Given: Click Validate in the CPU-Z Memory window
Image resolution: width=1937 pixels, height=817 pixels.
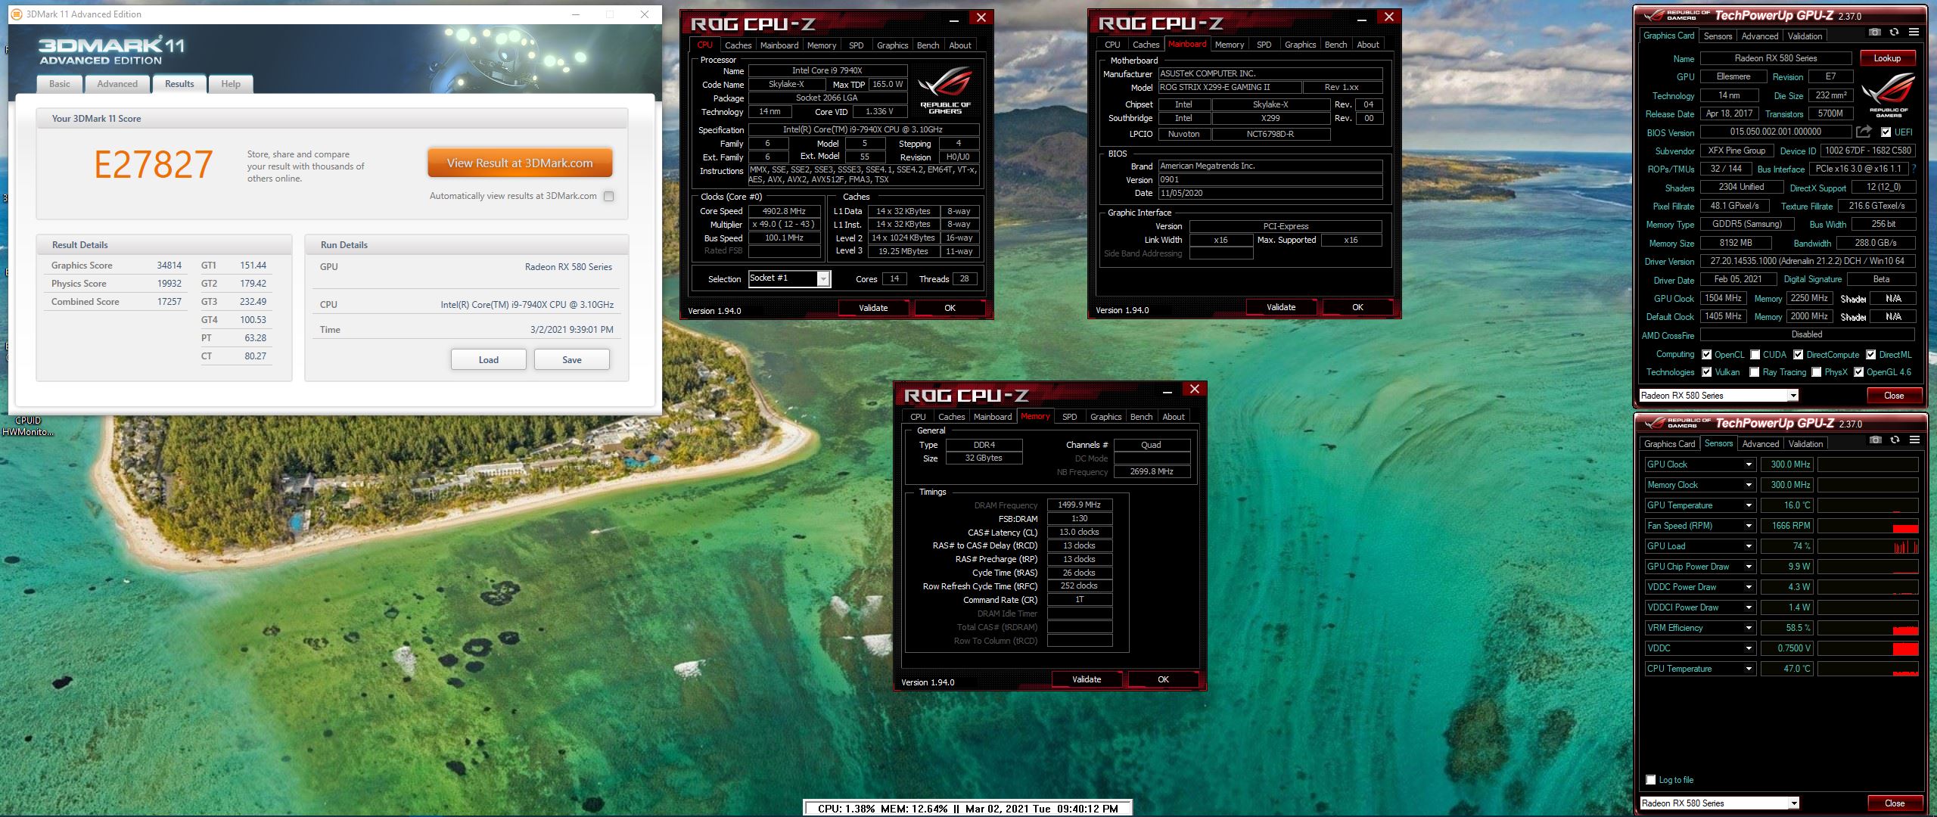Looking at the screenshot, I should coord(1086,679).
